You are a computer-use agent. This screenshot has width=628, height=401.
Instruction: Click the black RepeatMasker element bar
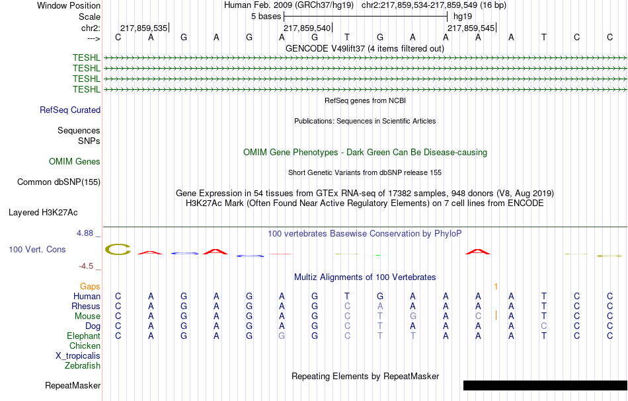[545, 385]
